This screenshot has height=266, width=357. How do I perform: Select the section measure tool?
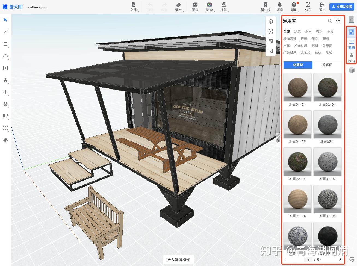tap(5, 116)
